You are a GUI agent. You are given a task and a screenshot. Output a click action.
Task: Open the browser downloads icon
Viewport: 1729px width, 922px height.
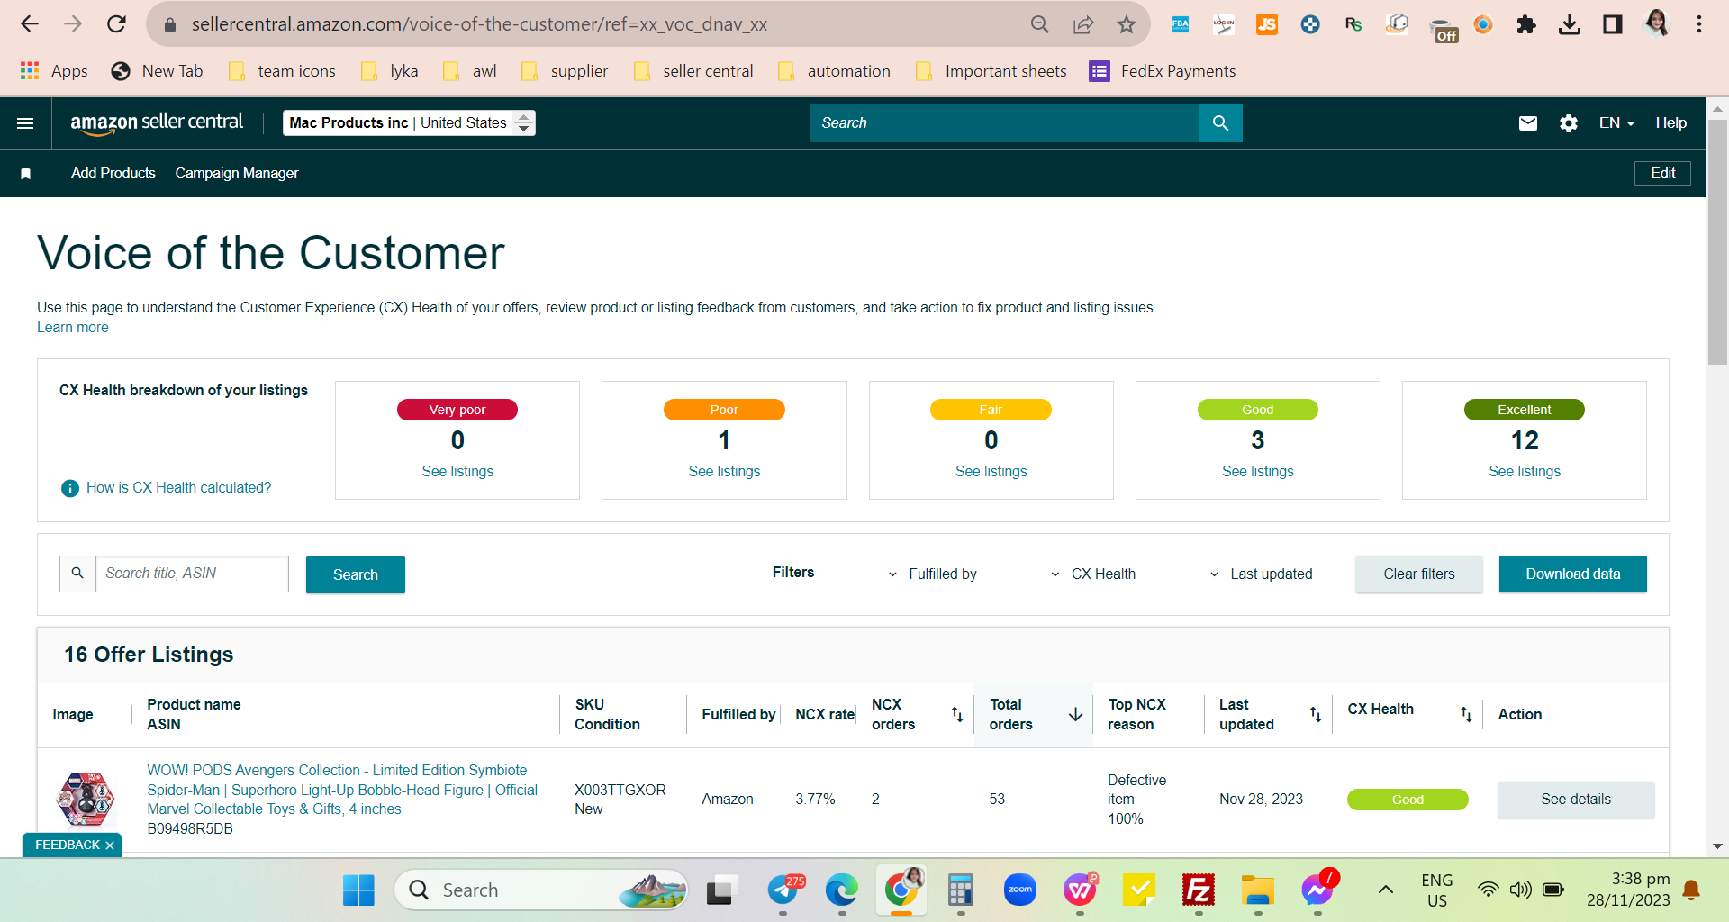pyautogui.click(x=1570, y=24)
